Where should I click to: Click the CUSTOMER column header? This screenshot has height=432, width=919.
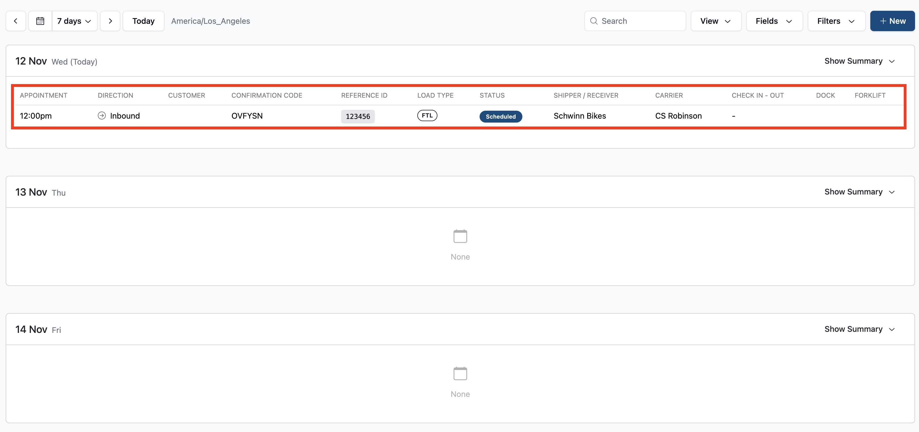(187, 96)
